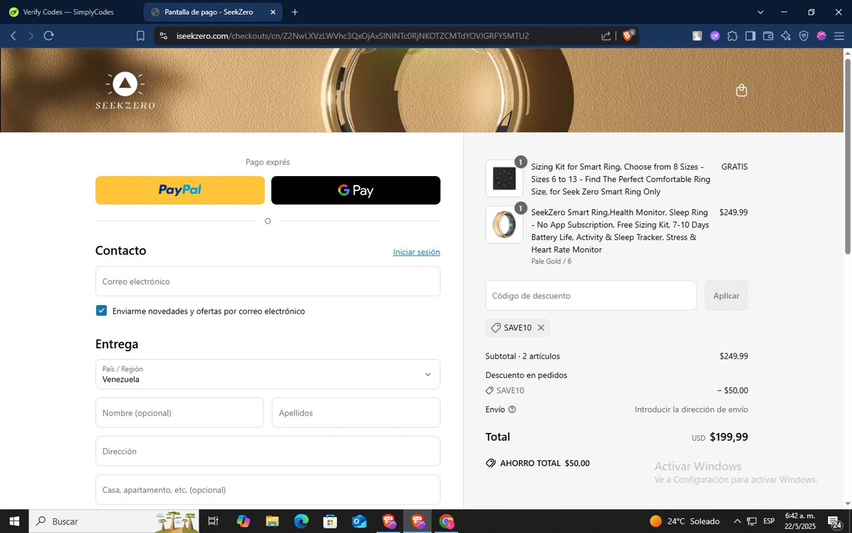This screenshot has height=533, width=852.
Task: Open the Leo AI assistant icon
Action: [786, 36]
